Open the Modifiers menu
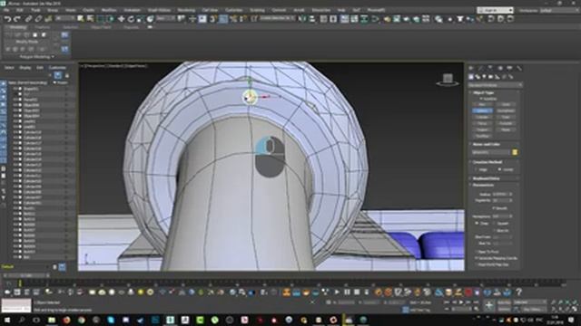Image resolution: width=581 pixels, height=326 pixels. [x=109, y=10]
